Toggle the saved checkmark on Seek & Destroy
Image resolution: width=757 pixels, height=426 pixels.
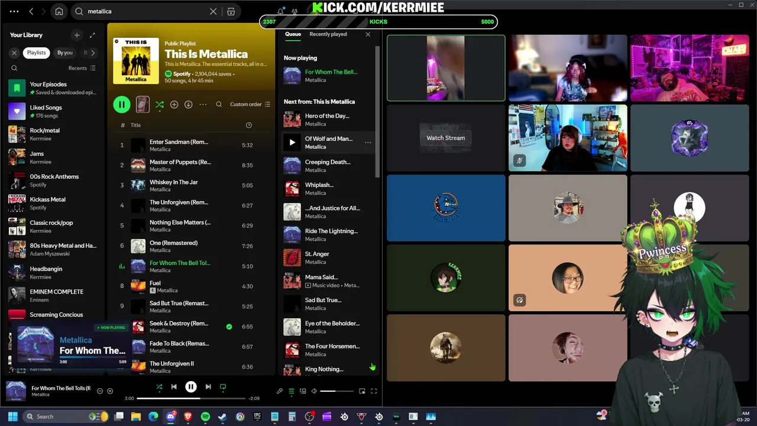tap(229, 327)
